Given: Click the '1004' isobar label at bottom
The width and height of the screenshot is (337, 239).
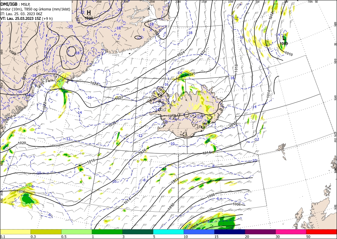Looking at the screenshot, I should pyautogui.click(x=194, y=226).
